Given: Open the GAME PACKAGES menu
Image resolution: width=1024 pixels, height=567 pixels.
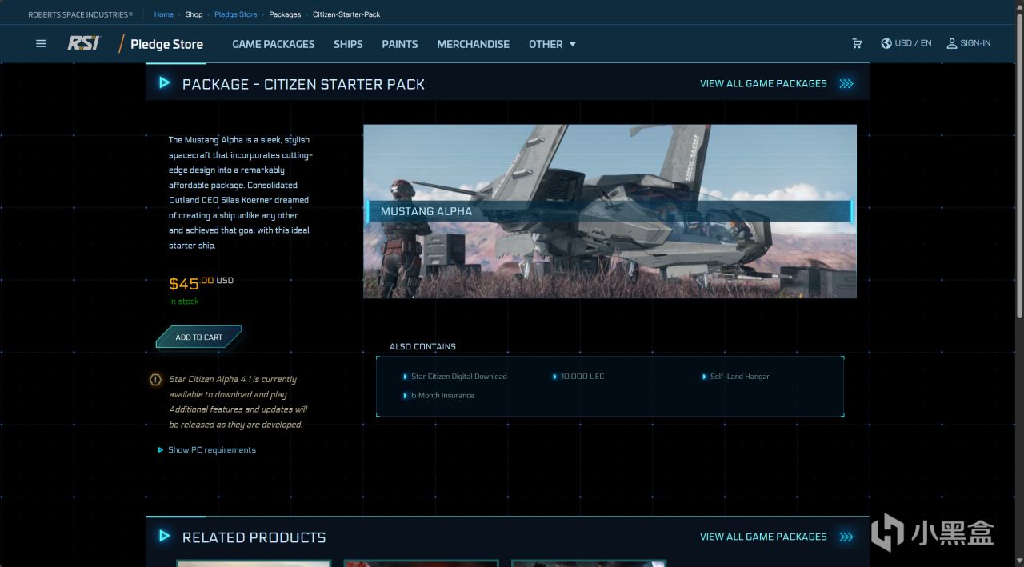Looking at the screenshot, I should (274, 44).
